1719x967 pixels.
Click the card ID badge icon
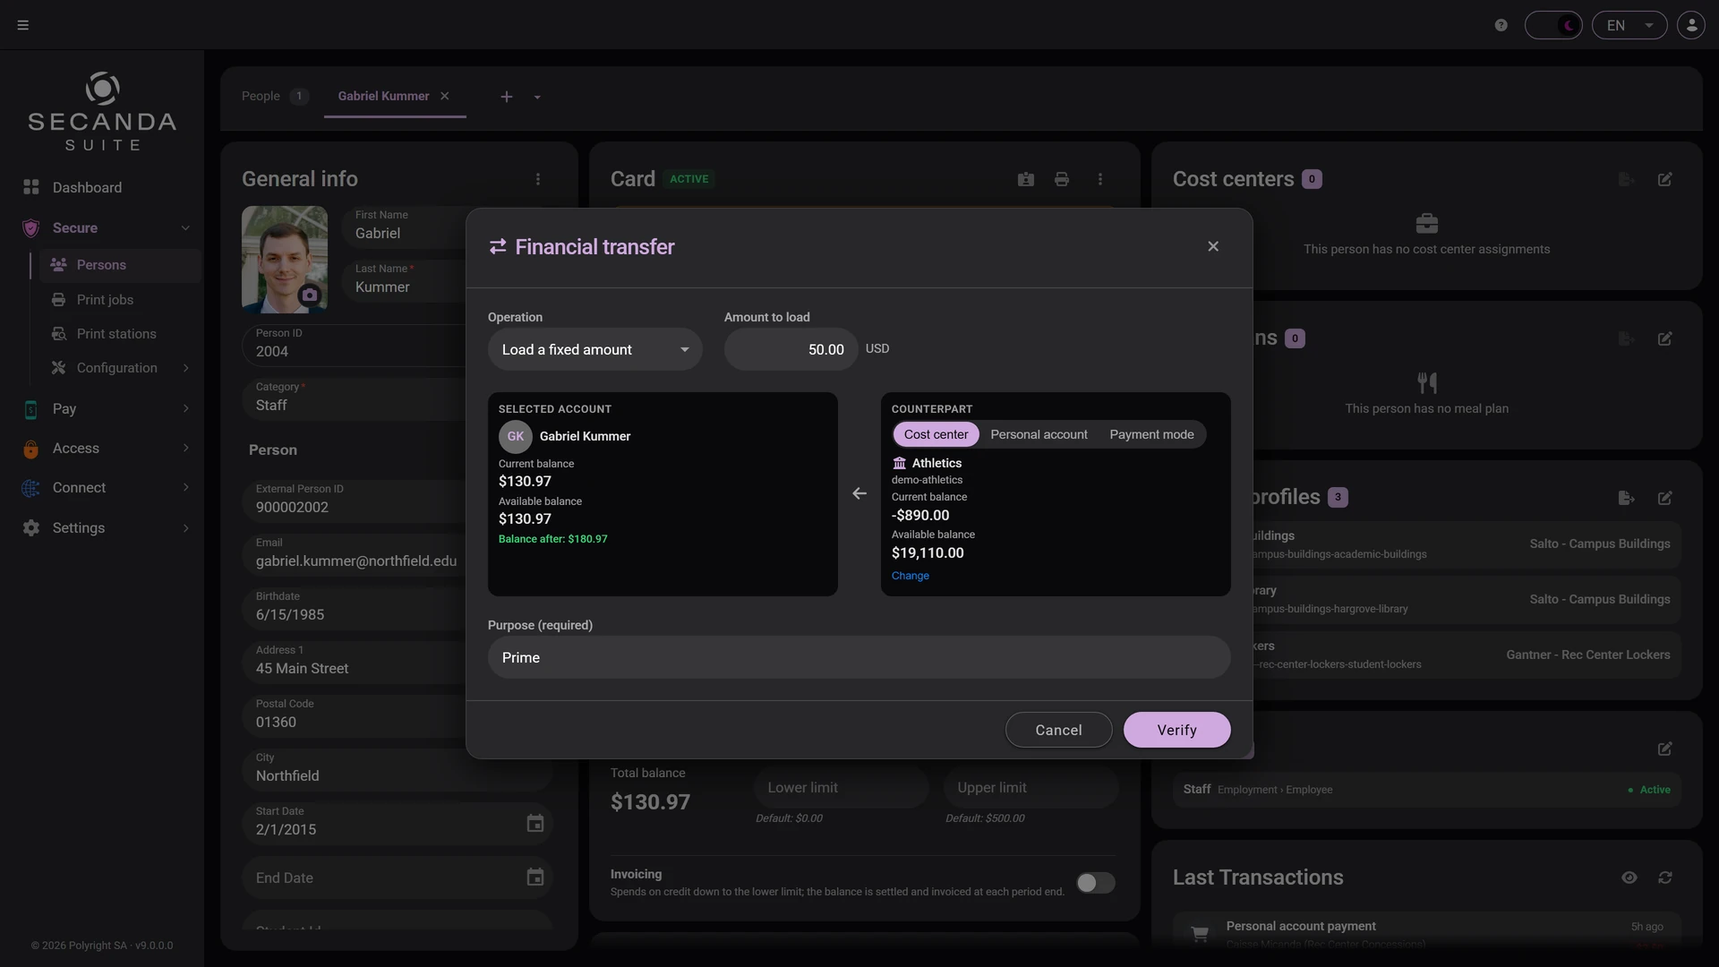(x=1026, y=179)
